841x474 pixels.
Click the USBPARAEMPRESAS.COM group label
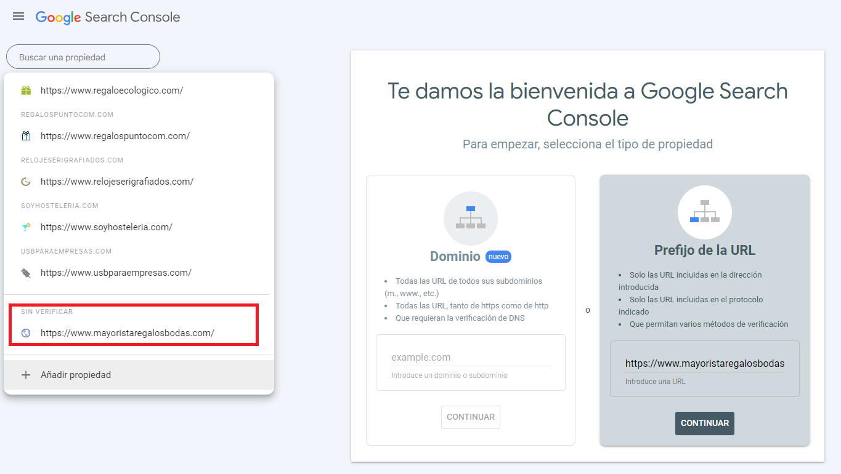point(67,251)
